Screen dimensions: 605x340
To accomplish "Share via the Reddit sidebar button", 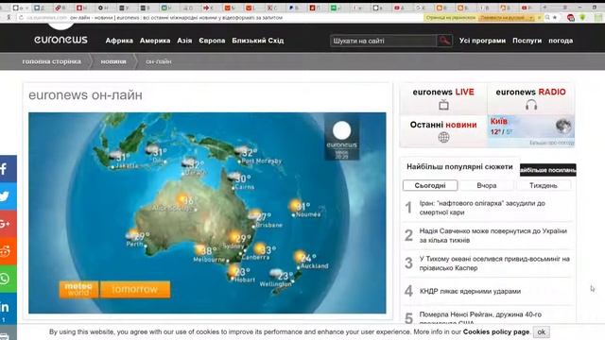I will (9, 251).
